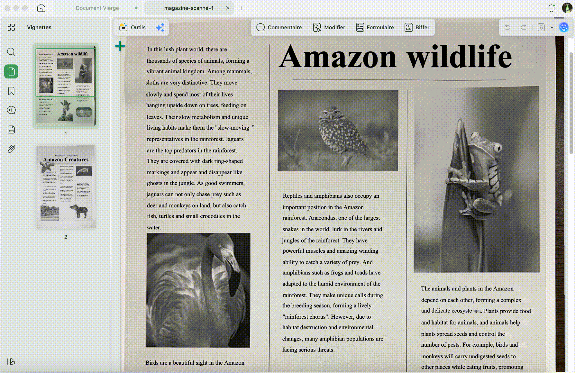
Task: Click the frog photograph in the document
Action: (x=477, y=179)
